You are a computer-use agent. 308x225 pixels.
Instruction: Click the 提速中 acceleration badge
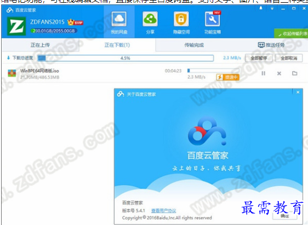click(227, 77)
